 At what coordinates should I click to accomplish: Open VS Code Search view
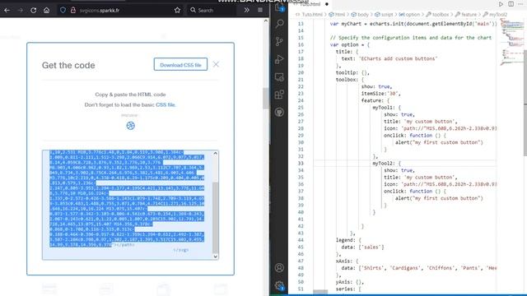coord(279,24)
